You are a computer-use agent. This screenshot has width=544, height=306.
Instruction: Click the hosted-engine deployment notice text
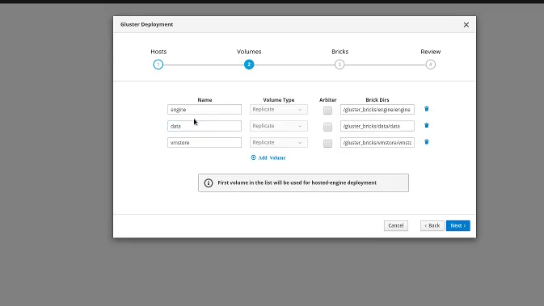[297, 182]
